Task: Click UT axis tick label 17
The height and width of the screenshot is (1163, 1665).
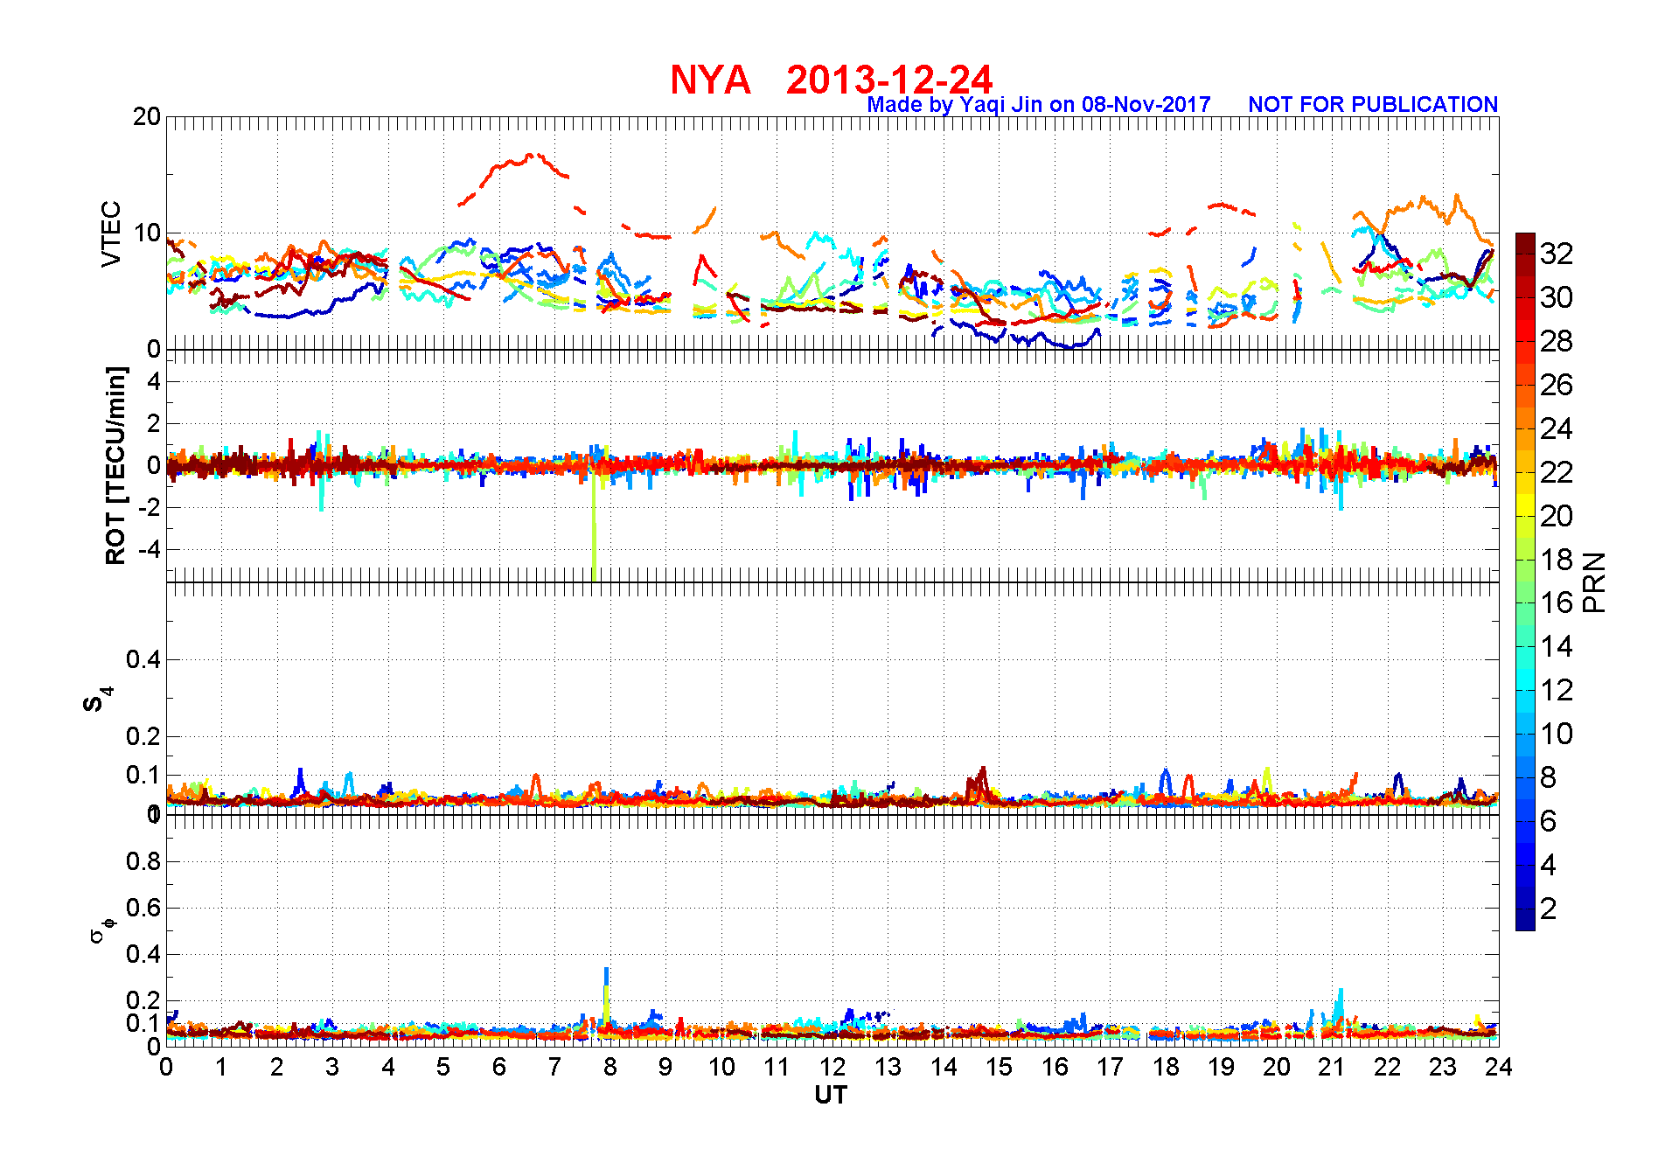Action: pos(1110,1067)
